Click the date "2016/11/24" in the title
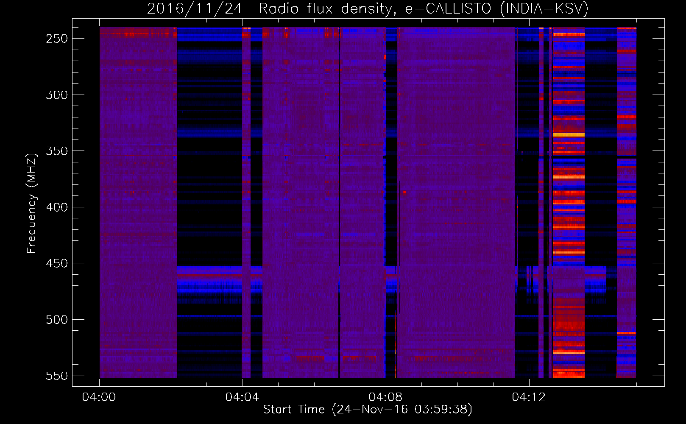686x424 pixels. [x=195, y=8]
